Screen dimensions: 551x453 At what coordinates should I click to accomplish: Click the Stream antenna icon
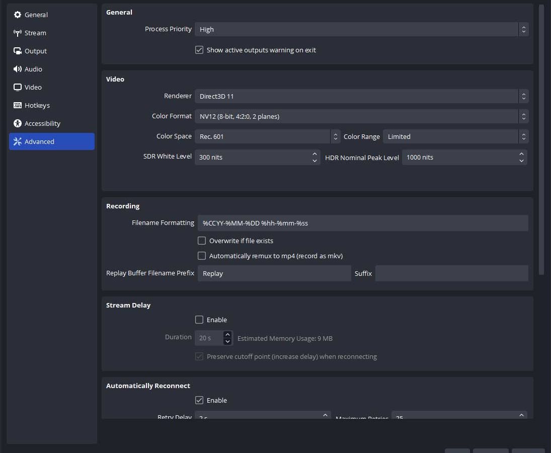point(18,33)
